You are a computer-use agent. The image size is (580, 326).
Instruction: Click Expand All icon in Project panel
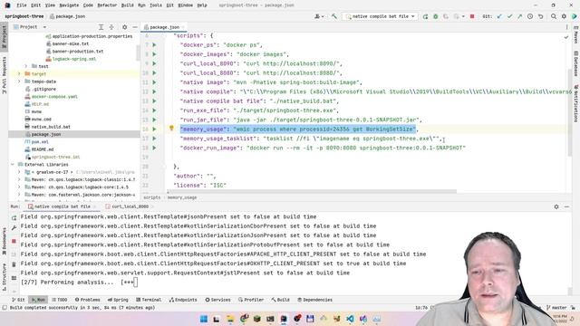(101, 27)
